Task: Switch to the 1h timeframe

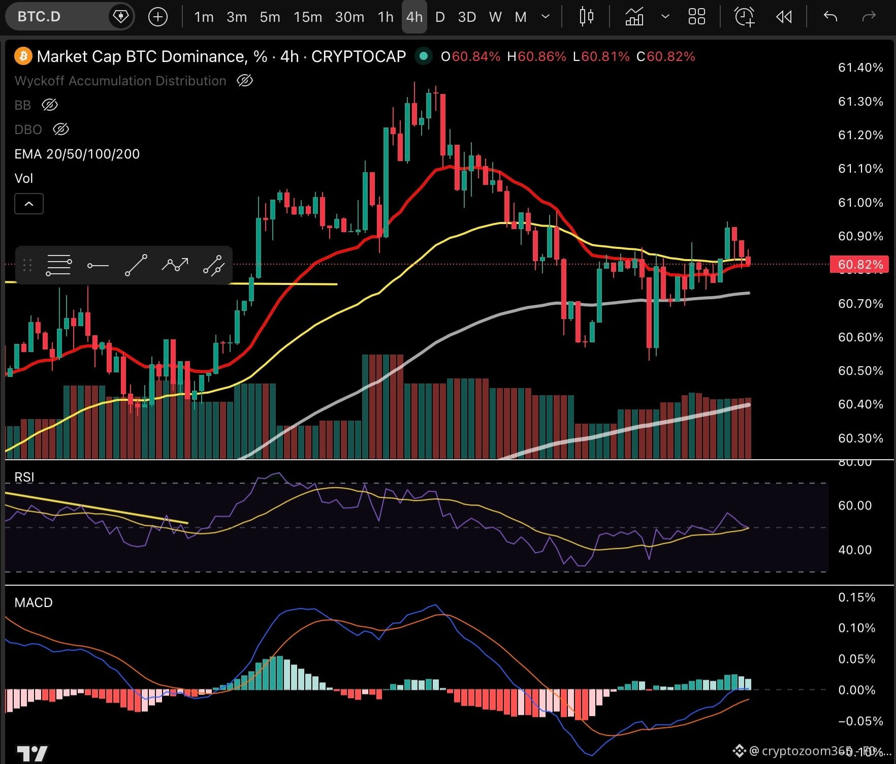Action: [386, 17]
